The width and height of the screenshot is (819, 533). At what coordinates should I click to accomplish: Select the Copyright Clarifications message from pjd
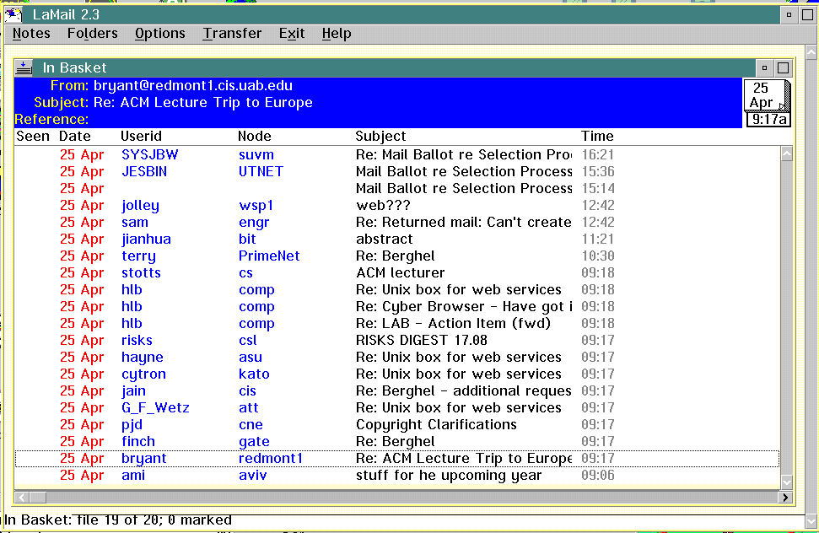click(436, 425)
